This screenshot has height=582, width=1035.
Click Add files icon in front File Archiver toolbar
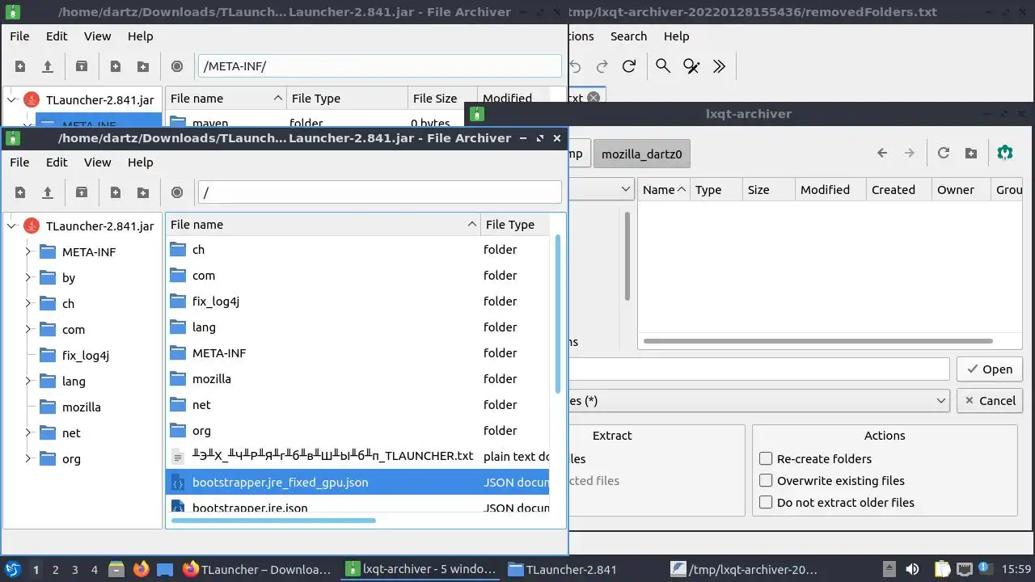click(x=116, y=192)
